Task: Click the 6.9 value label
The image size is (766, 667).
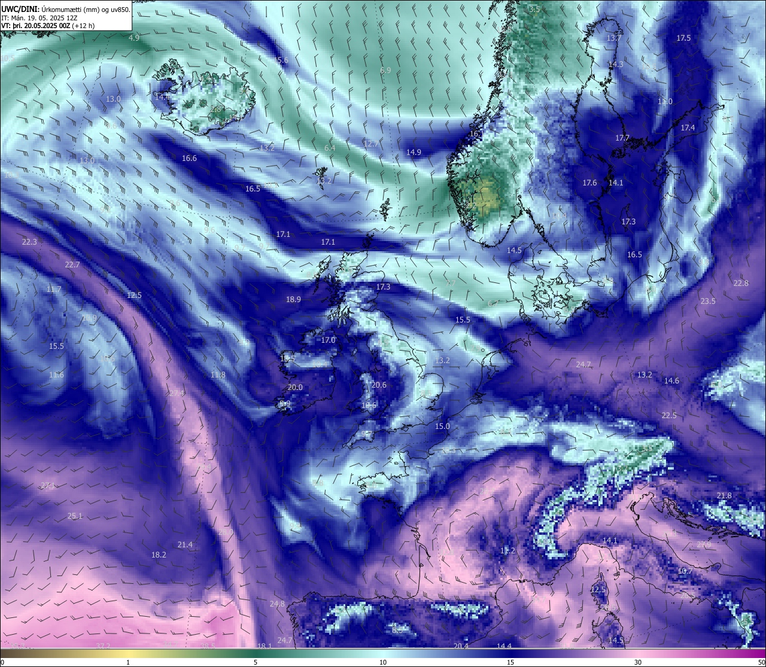Action: 385,70
